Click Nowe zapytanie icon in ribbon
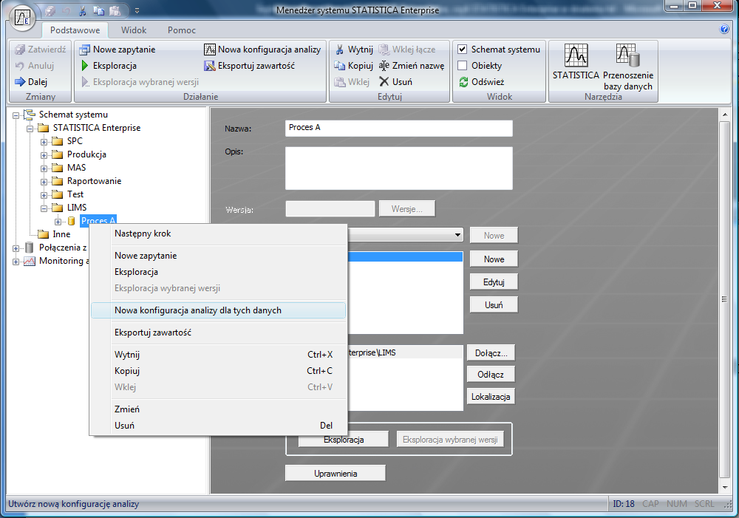The width and height of the screenshot is (739, 518). coord(84,50)
